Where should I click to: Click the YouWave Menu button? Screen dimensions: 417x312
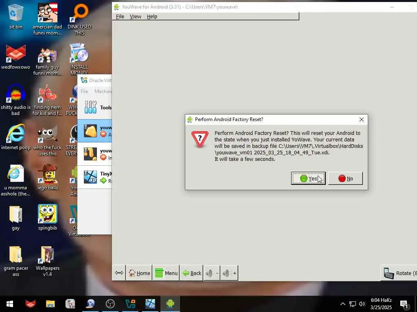[166, 273]
